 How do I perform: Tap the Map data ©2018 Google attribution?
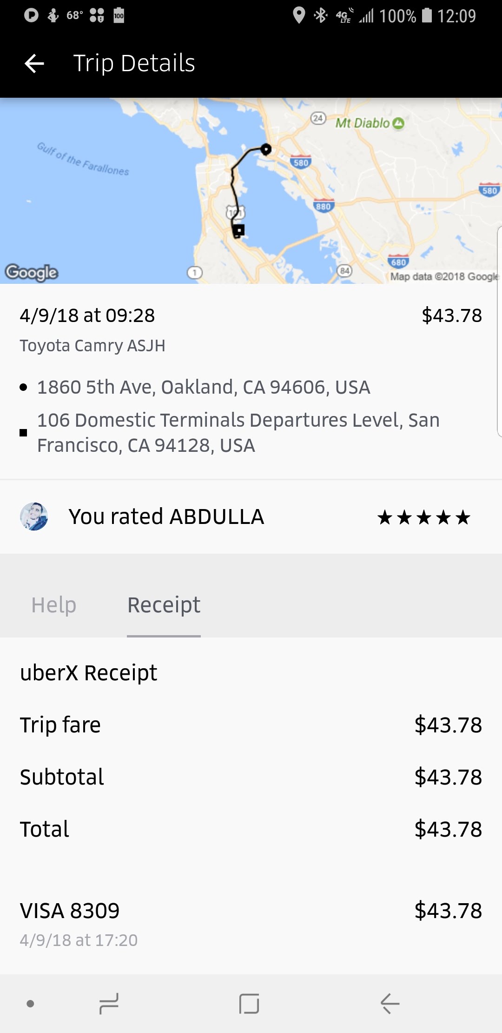[444, 276]
